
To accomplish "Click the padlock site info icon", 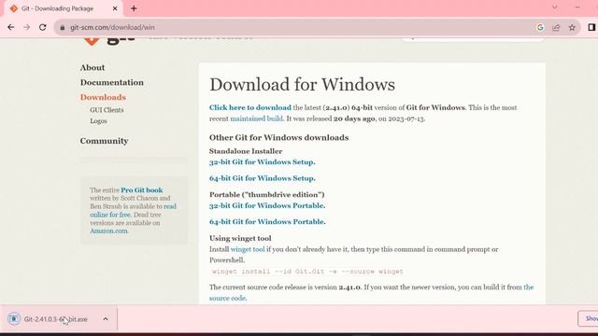I will pos(63,27).
